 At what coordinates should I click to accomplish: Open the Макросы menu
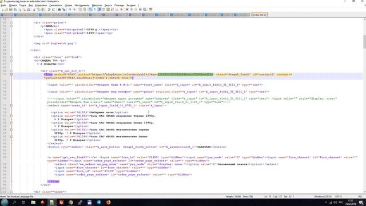click(97, 5)
